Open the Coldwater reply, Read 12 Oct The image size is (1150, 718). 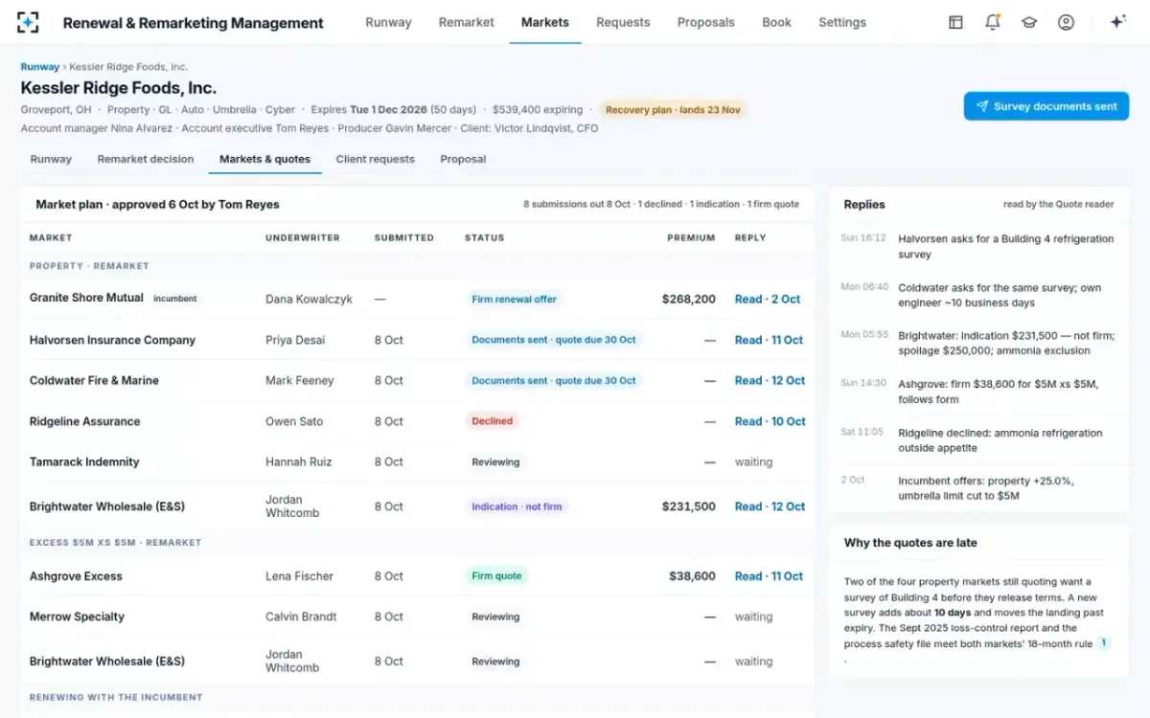pos(770,380)
